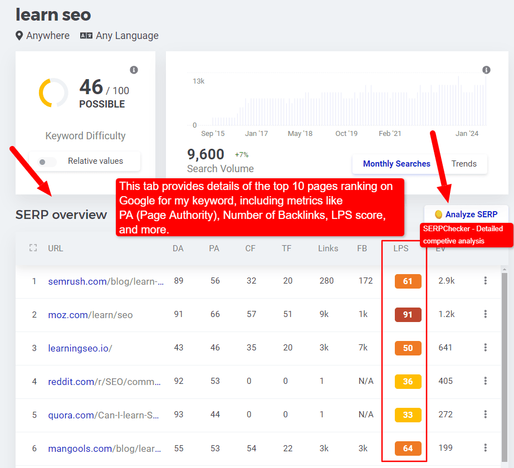Click the Anywhere location label
Screen dimensions: 514x468
(x=48, y=36)
